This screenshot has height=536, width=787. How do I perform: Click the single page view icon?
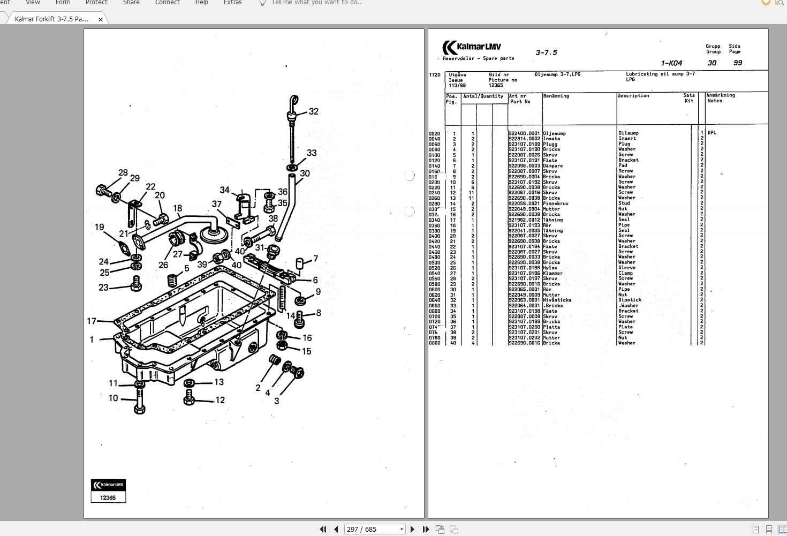click(755, 529)
